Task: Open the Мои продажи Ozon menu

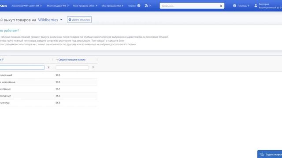Action: 85,6
